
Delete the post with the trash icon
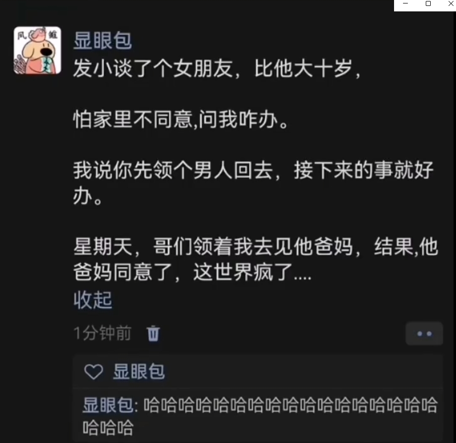(153, 333)
